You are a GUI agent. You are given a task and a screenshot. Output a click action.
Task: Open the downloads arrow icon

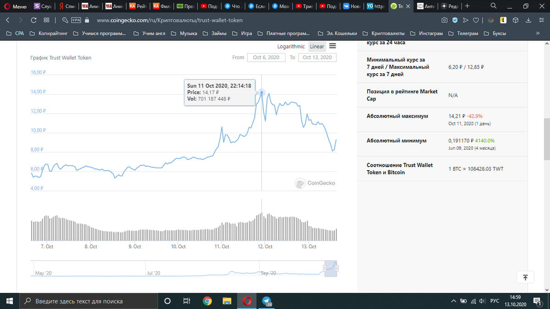click(528, 20)
